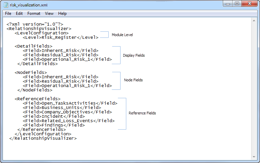Click the risk_visualization.xml title text
The height and width of the screenshot is (163, 260).
pyautogui.click(x=28, y=5)
